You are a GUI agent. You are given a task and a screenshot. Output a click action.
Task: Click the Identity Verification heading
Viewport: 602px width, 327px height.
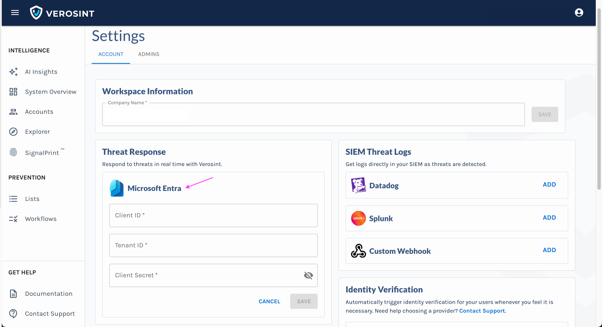tap(384, 290)
